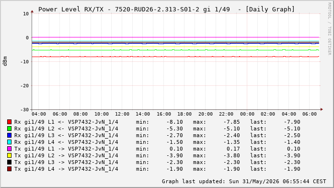Click the Rx L1 min value -8.10

(x=175, y=122)
